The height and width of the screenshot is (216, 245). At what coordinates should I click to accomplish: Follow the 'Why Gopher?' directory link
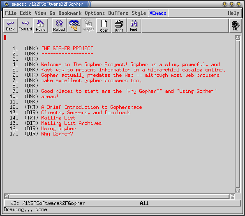pos(57,134)
